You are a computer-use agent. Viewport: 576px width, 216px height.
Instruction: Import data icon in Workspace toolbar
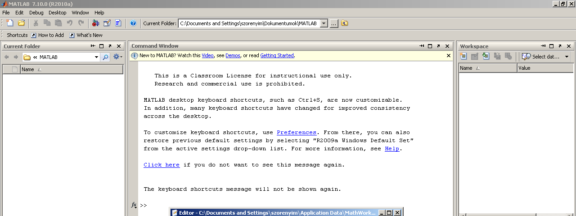coord(486,56)
